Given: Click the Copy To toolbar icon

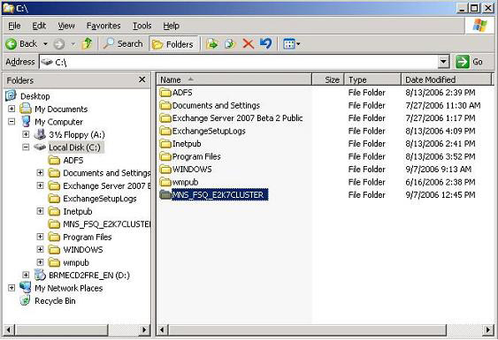Looking at the screenshot, I should [230, 44].
